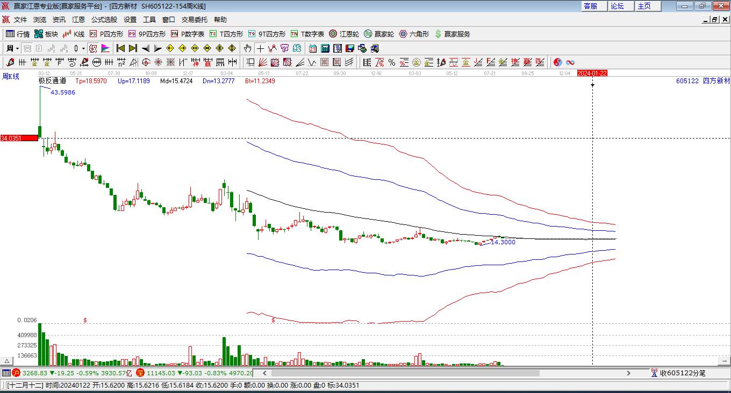This screenshot has width=731, height=393.
Task: Open the 窗口 menu
Action: coord(169,20)
